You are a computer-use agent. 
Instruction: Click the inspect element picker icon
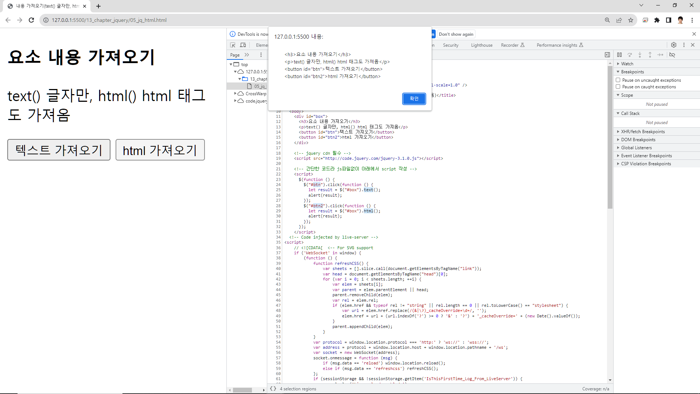pyautogui.click(x=233, y=45)
